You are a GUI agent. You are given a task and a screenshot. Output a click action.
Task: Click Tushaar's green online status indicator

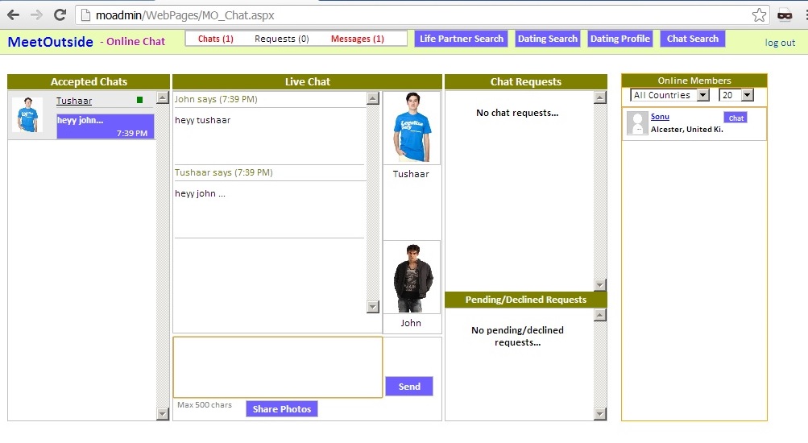(139, 100)
